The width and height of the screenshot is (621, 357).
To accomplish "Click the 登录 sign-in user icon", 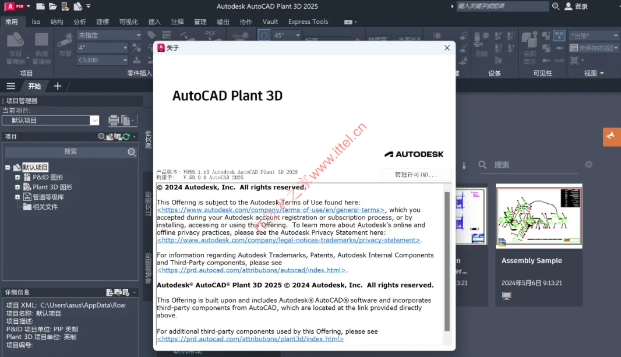I will [569, 6].
